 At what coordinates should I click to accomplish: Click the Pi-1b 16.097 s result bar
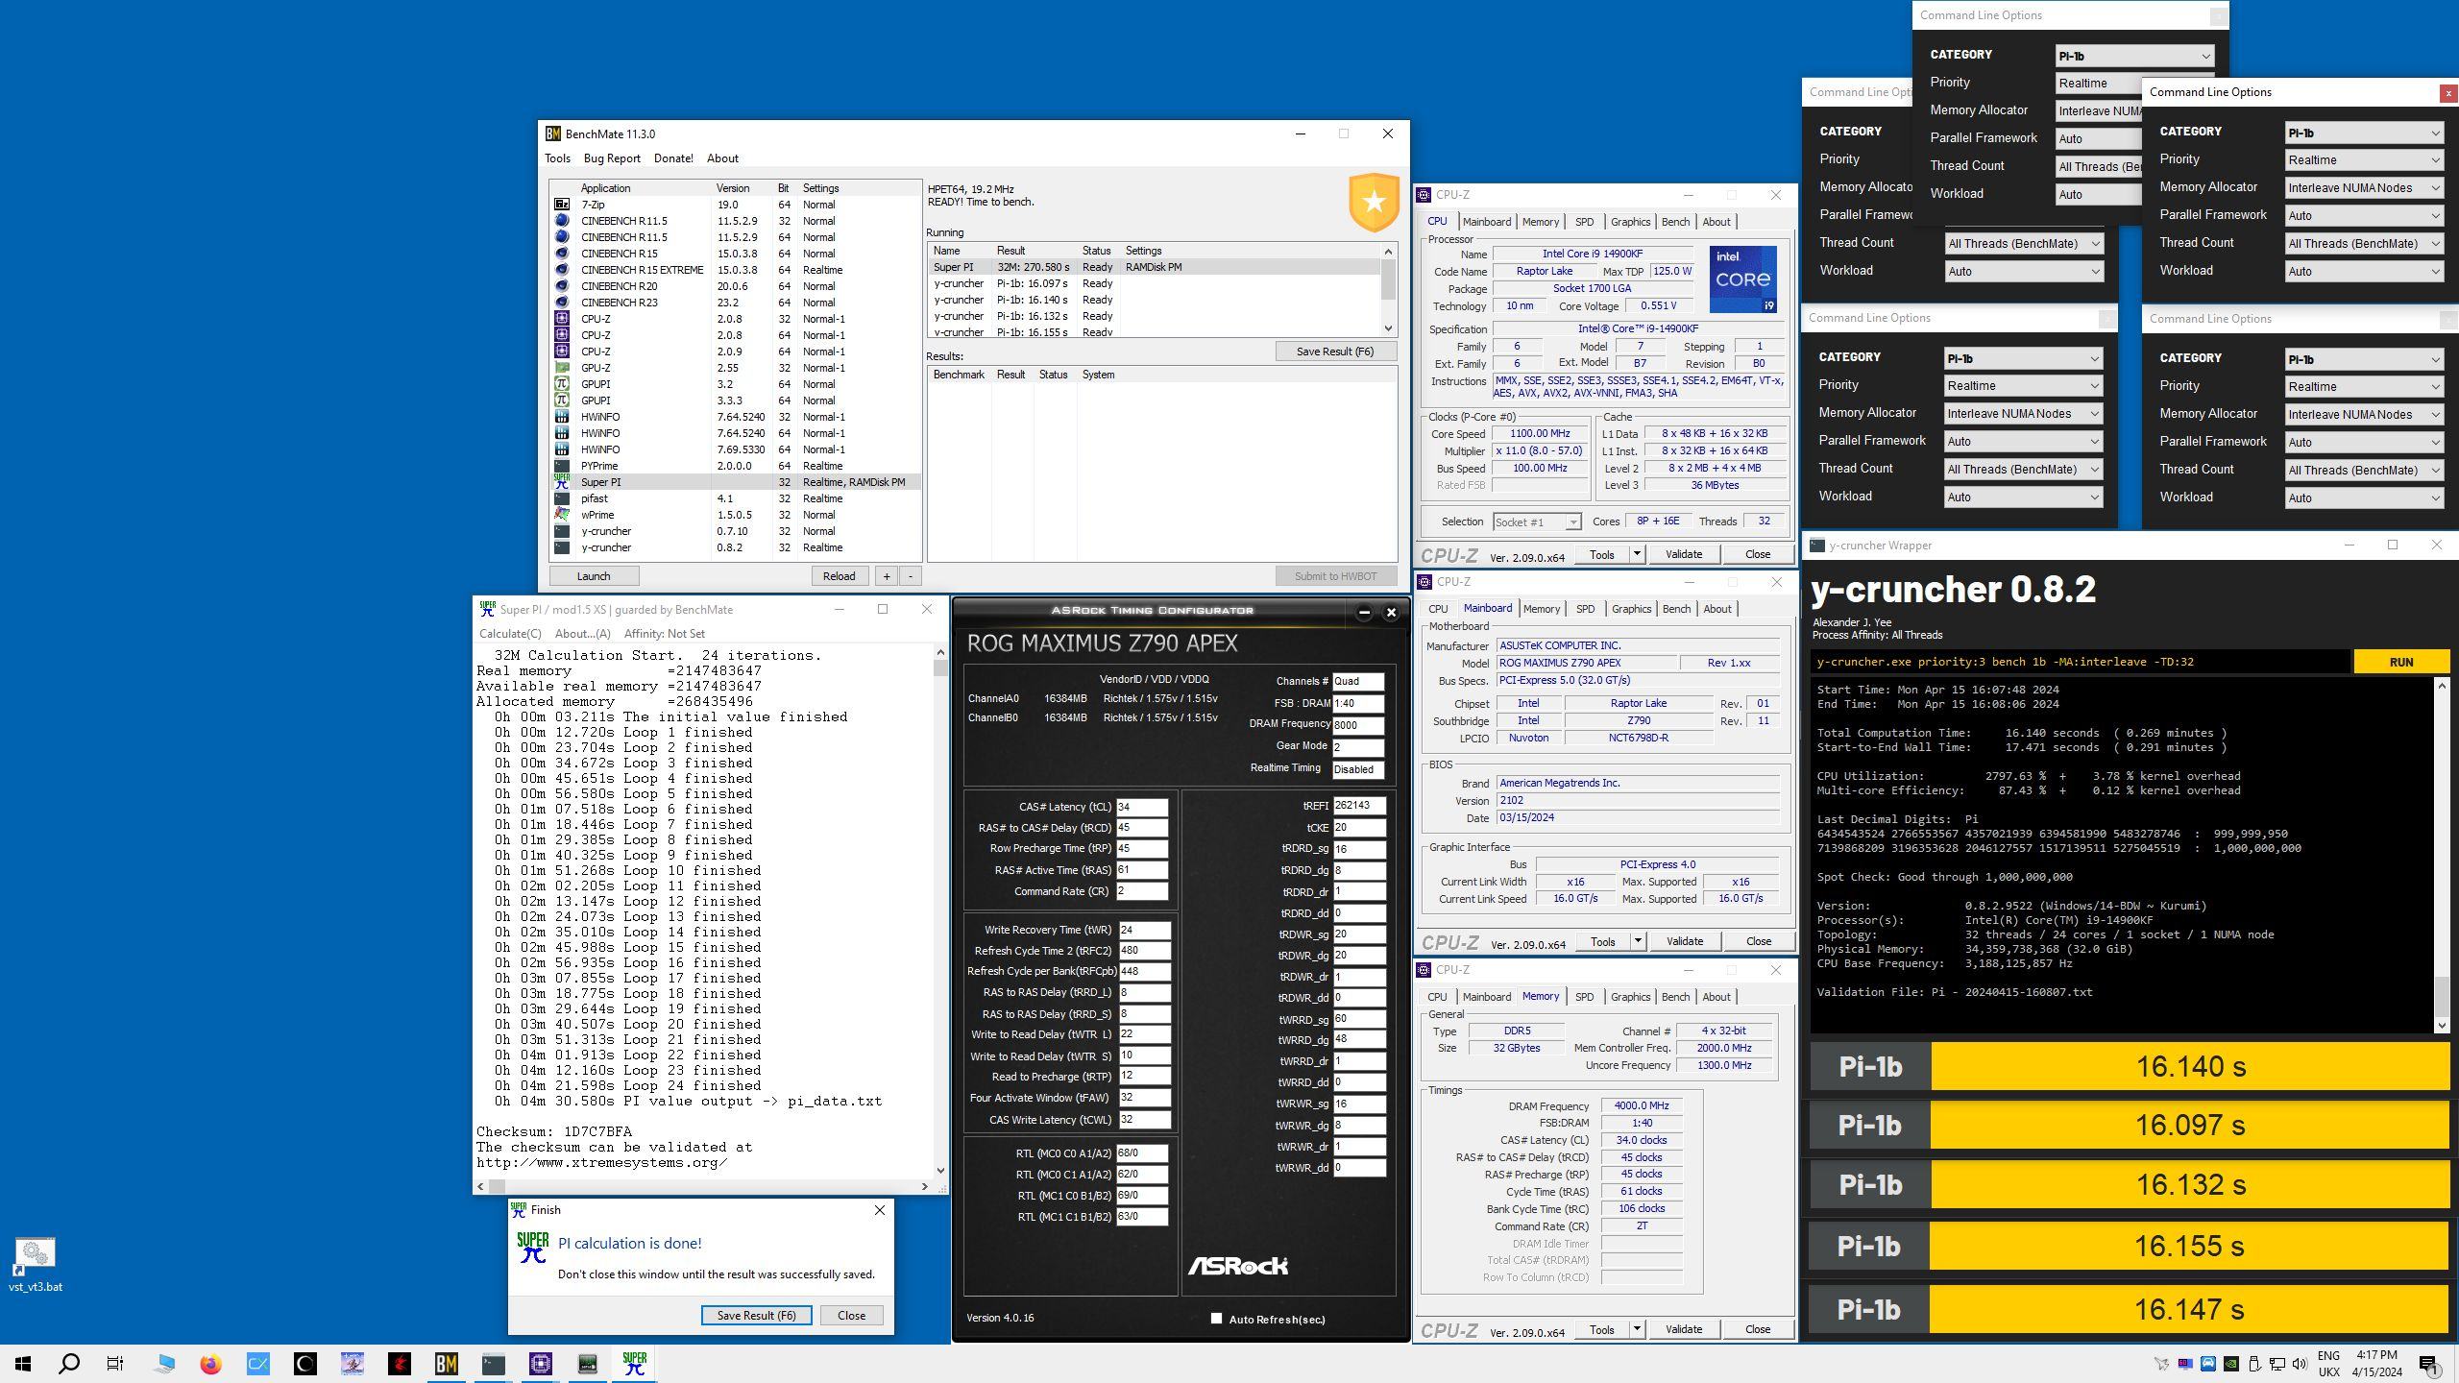(x=2190, y=1126)
